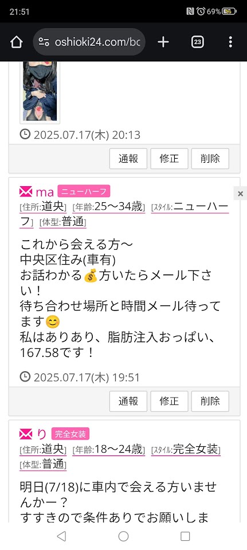Click 通報 under the 19:51 post
This screenshot has width=247, height=550.
[128, 401]
